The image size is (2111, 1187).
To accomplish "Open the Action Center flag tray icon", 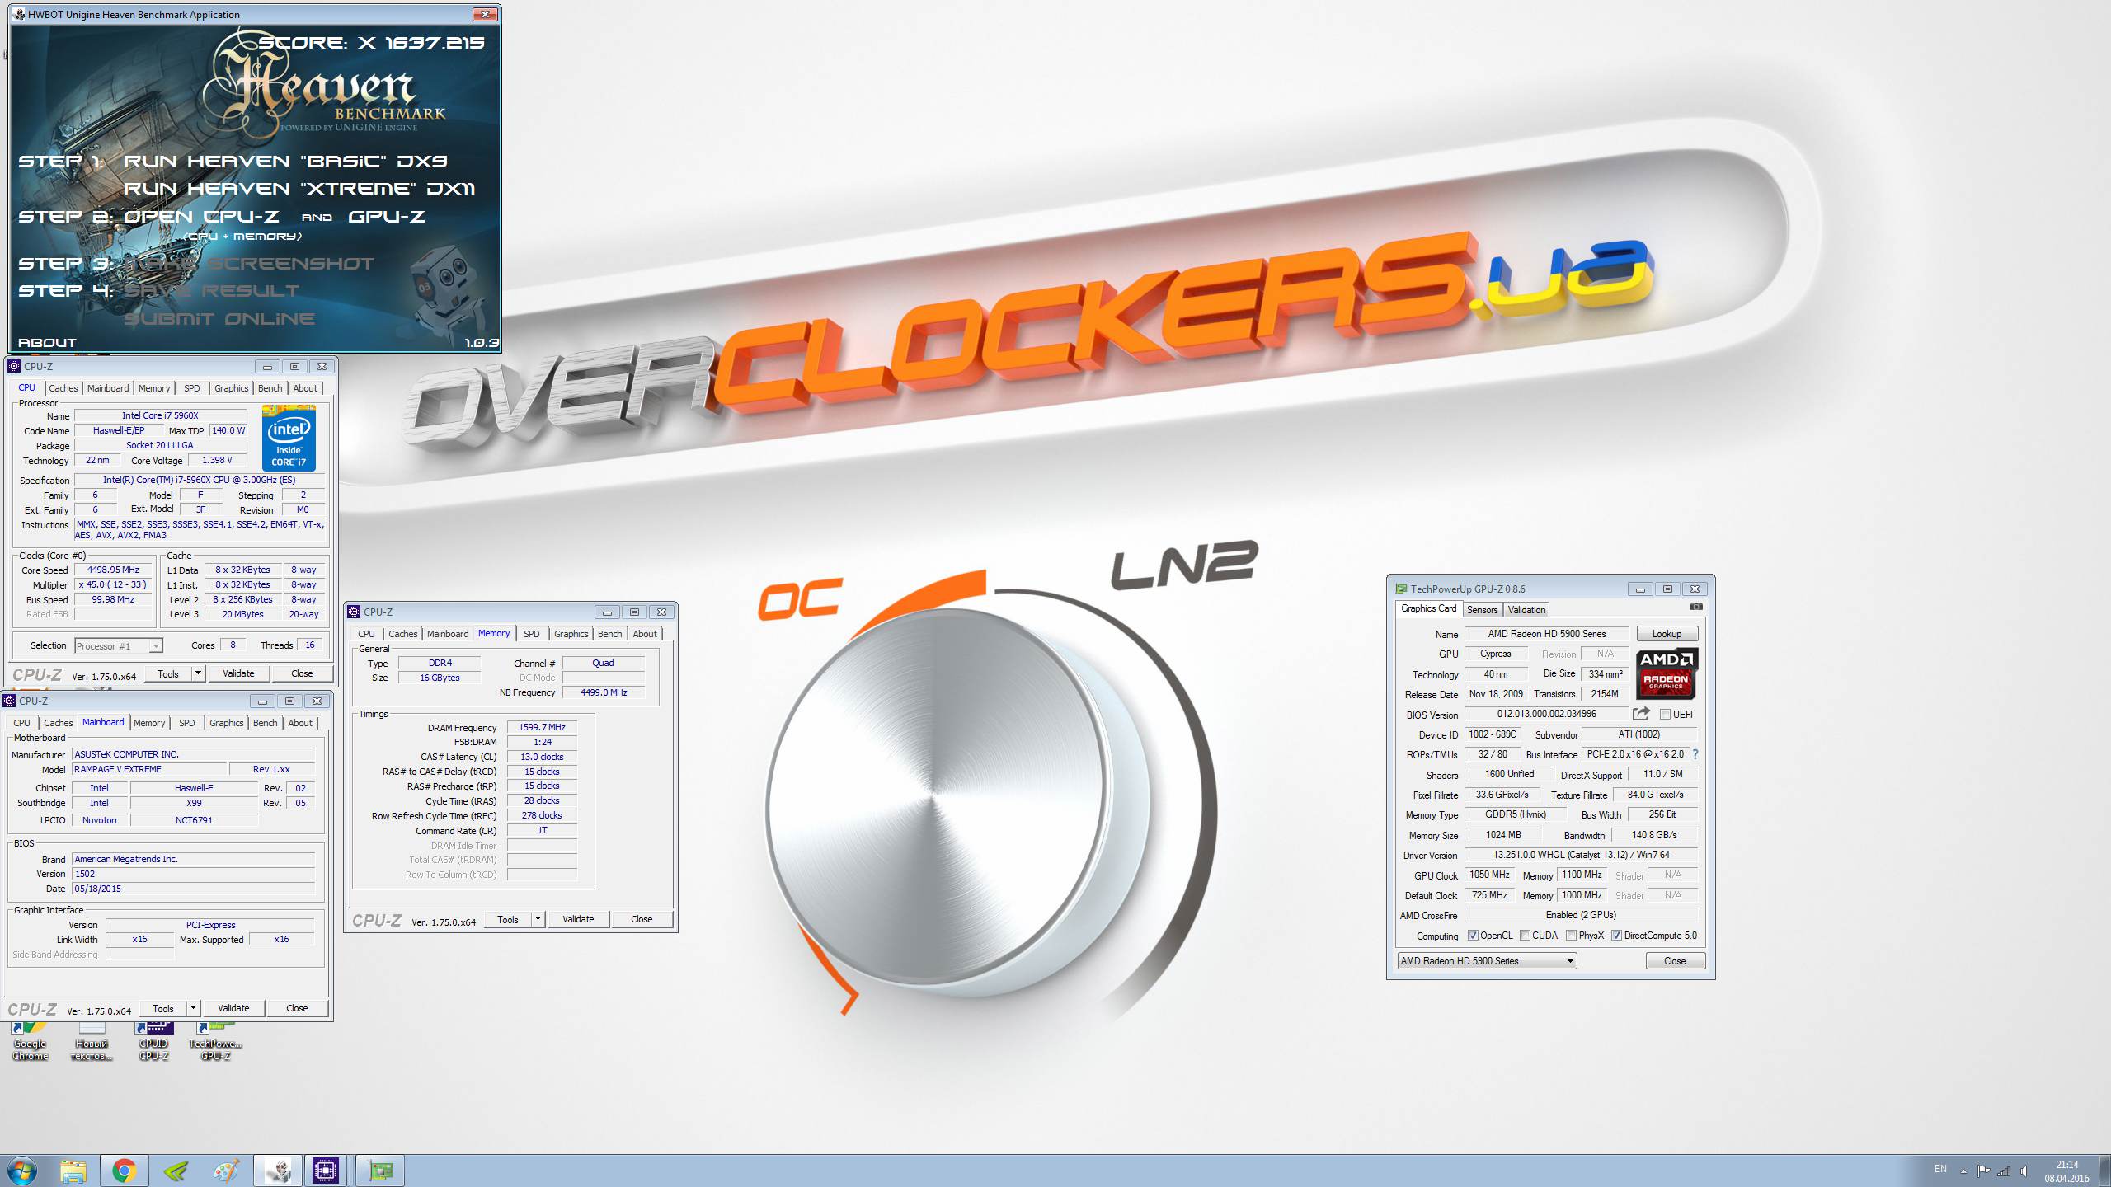I will pos(1983,1171).
